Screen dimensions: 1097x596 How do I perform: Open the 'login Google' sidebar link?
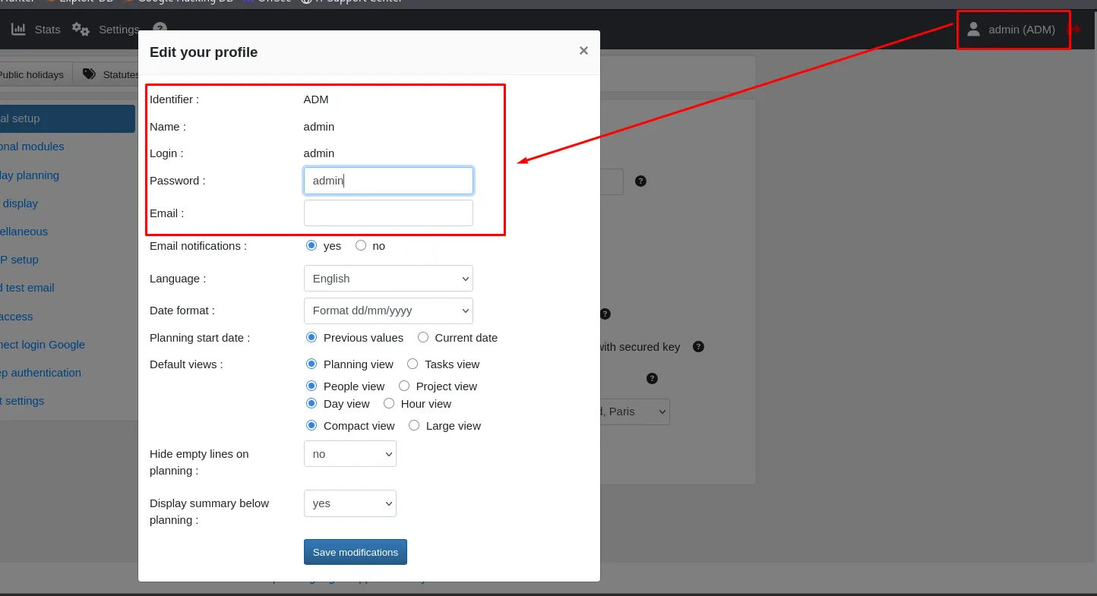pyautogui.click(x=43, y=345)
